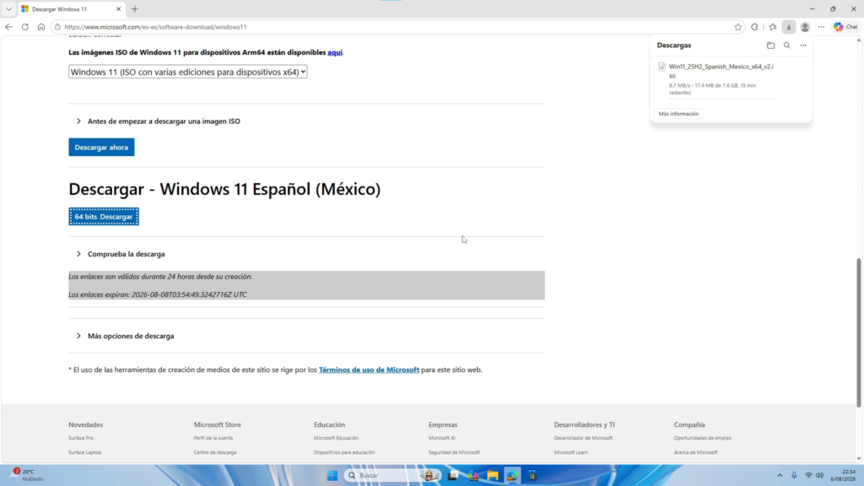Open 'Perfil de la cuenta' footer link
864x486 pixels.
point(213,438)
